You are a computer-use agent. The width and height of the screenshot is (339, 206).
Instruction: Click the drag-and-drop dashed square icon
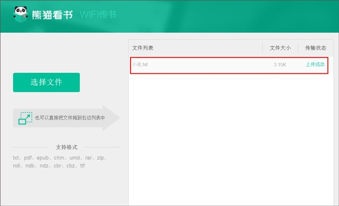point(25,118)
